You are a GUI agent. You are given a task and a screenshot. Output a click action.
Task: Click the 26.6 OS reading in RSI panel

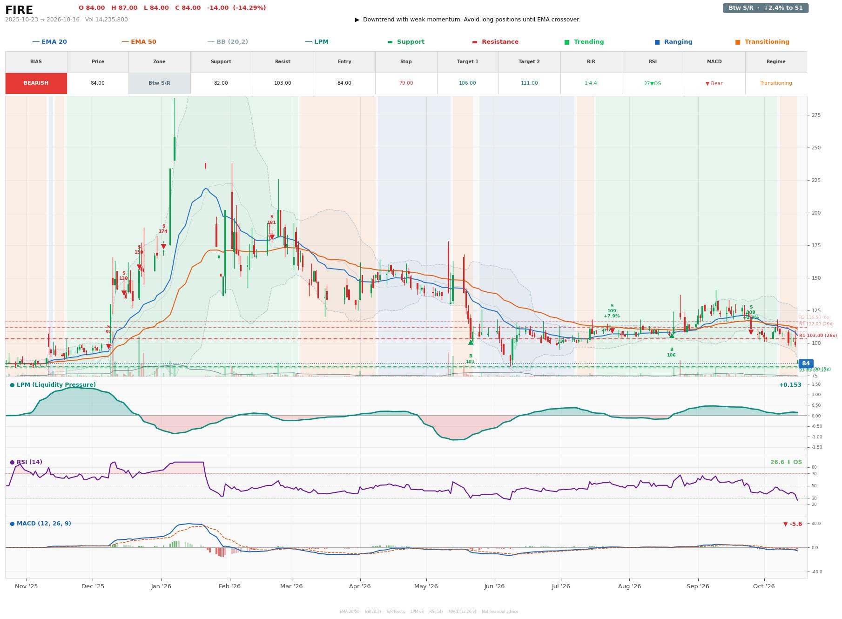[786, 462]
